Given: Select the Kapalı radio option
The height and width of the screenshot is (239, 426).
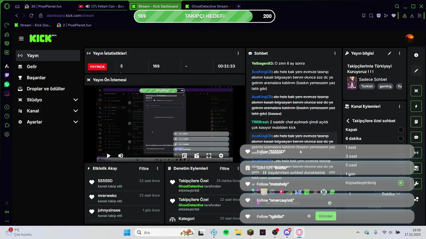Looking at the screenshot, I should tap(401, 129).
